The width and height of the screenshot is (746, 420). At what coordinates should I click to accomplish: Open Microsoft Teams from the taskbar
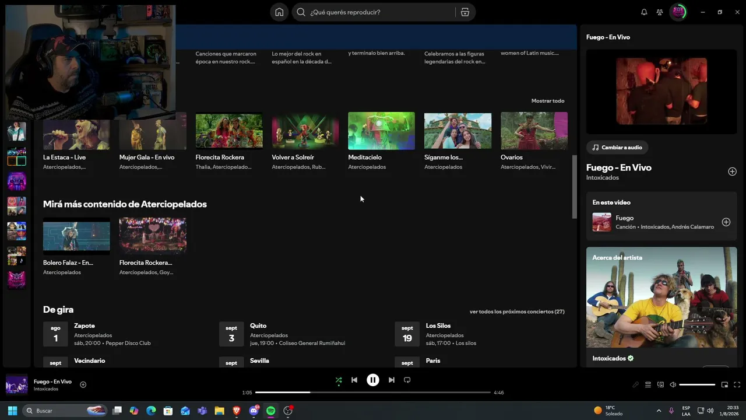(x=202, y=411)
